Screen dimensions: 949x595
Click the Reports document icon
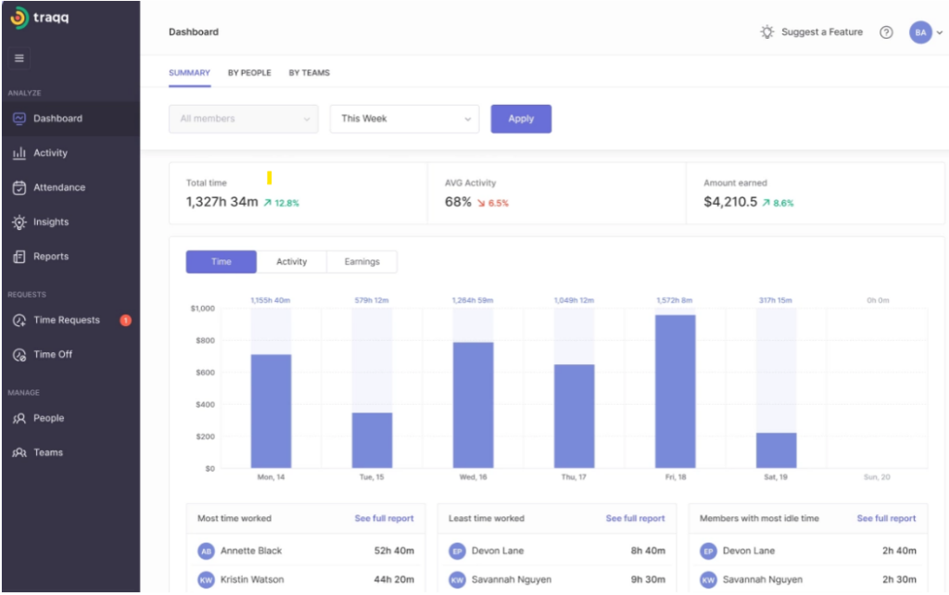pyautogui.click(x=19, y=257)
